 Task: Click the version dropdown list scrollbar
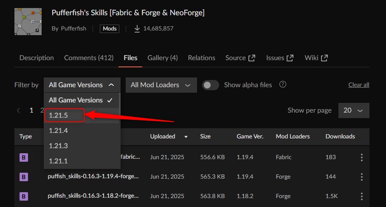tap(120, 108)
